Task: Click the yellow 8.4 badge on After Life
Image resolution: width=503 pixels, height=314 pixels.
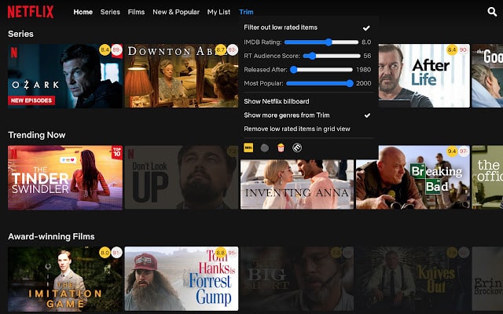Action: pyautogui.click(x=452, y=50)
